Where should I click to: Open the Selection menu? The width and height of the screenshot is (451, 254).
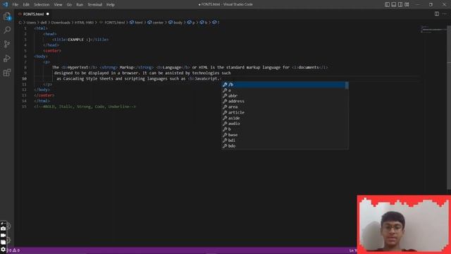pyautogui.click(x=42, y=5)
